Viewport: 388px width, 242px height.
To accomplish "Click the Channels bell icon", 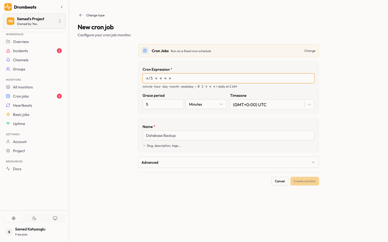I will click(8, 60).
